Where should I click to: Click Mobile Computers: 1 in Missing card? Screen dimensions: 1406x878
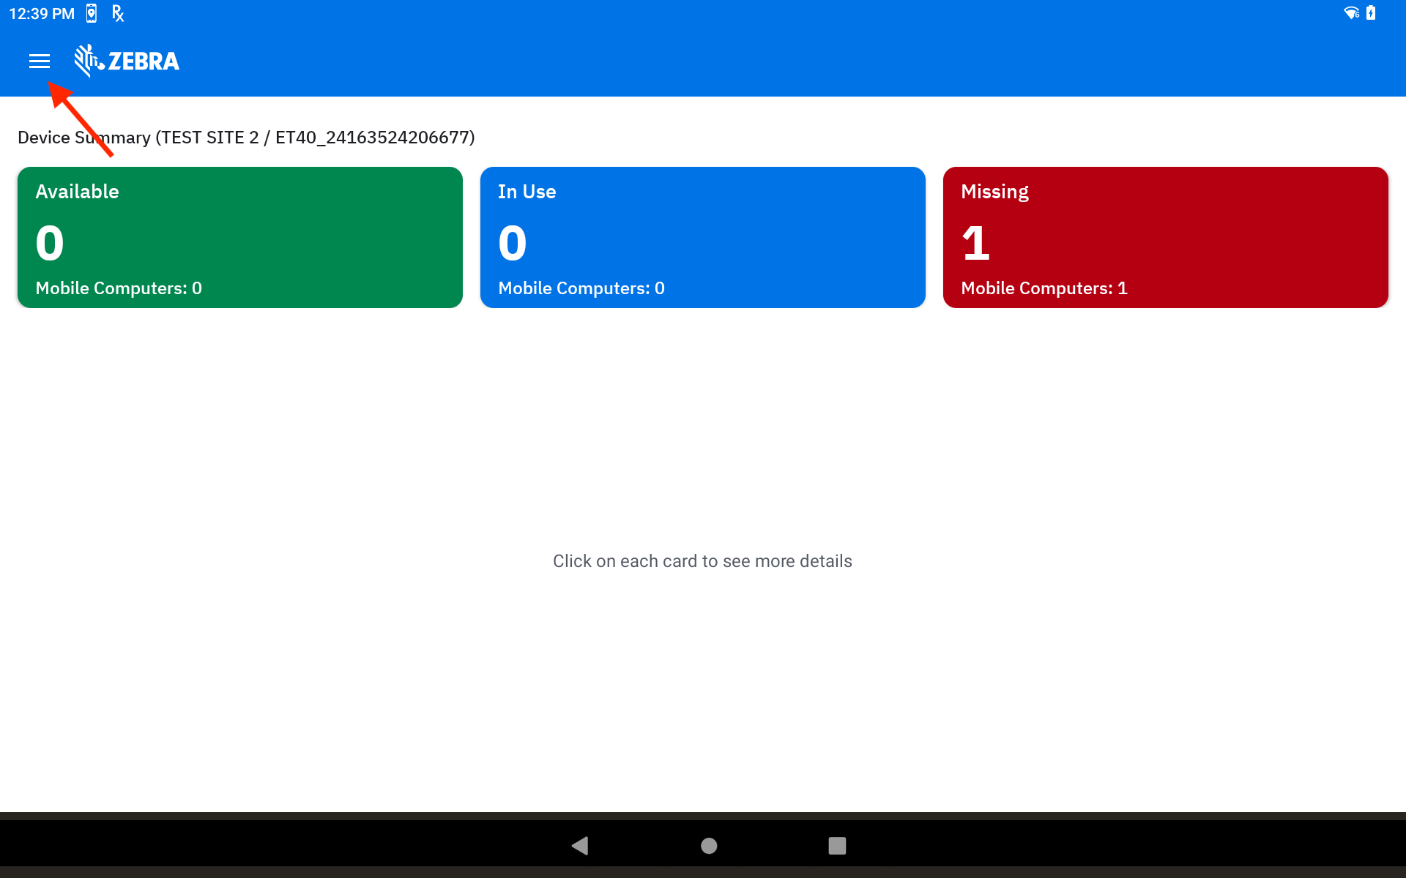click(x=1044, y=288)
